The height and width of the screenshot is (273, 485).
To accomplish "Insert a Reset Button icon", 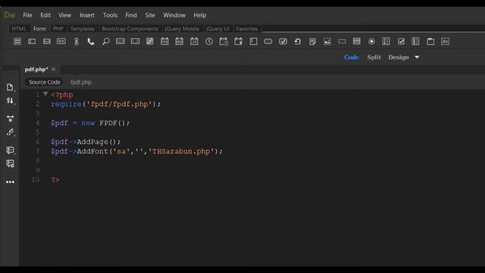I will 298,42.
